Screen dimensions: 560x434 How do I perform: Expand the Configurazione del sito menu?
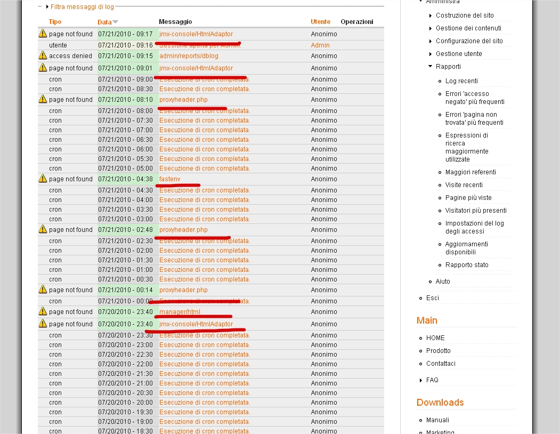[431, 41]
